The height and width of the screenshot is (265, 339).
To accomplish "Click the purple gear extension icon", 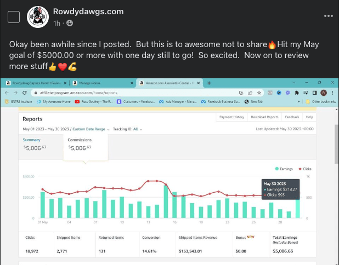I will 288,93.
